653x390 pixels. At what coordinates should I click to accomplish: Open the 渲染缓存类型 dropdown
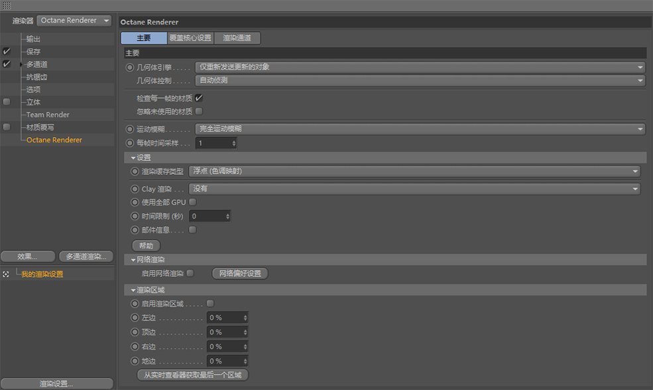(x=415, y=171)
